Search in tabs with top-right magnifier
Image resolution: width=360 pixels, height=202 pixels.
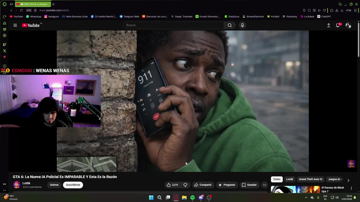tap(340, 4)
